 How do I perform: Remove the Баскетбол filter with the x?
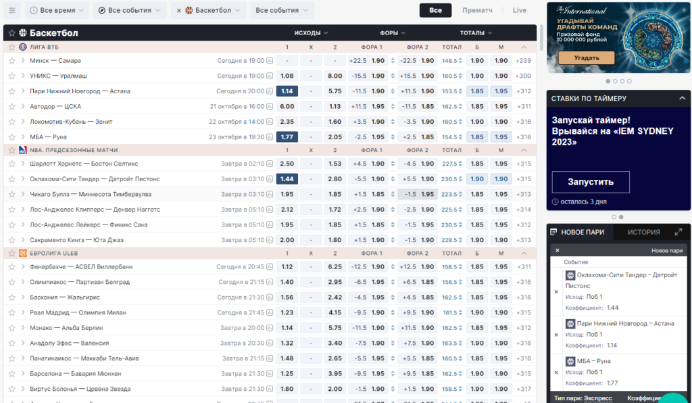(178, 11)
